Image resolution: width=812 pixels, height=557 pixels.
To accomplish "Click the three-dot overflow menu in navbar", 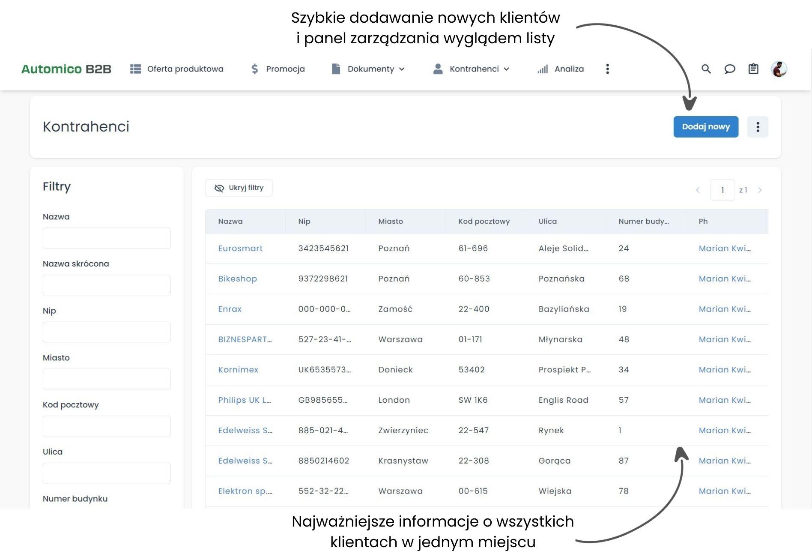I will point(607,69).
